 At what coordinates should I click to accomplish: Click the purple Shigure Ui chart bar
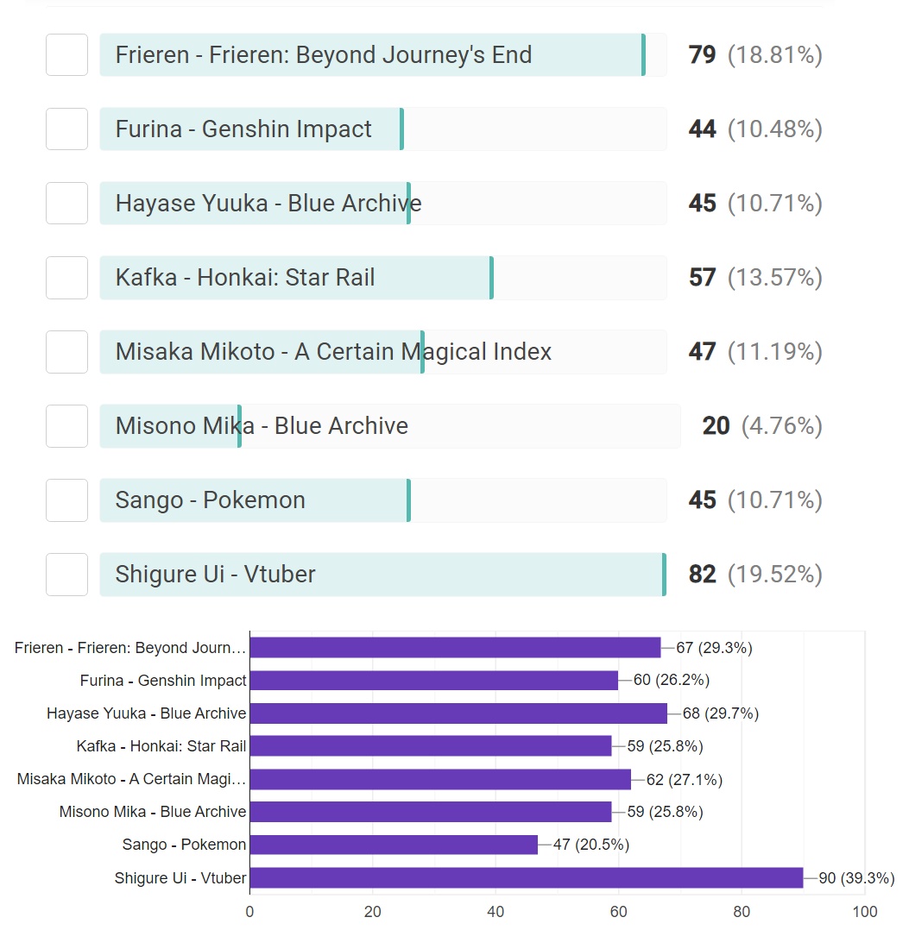[526, 878]
